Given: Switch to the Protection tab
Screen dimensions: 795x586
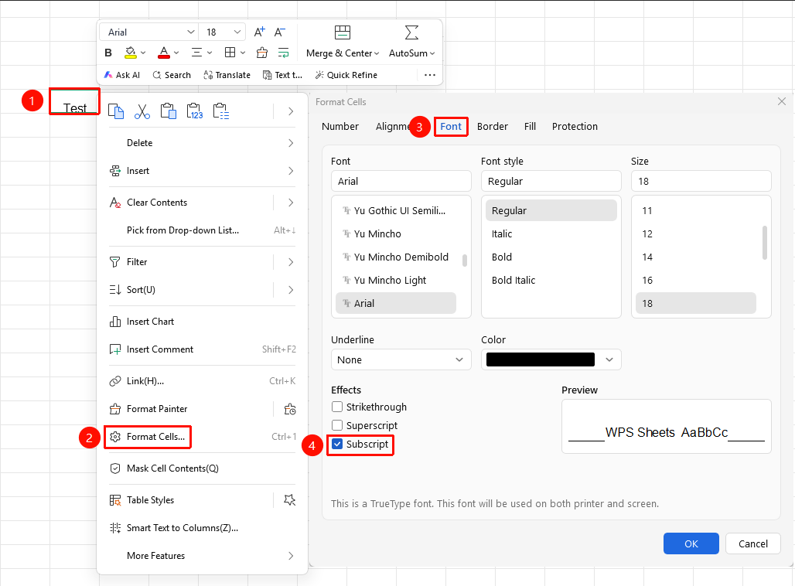Looking at the screenshot, I should click(x=575, y=126).
